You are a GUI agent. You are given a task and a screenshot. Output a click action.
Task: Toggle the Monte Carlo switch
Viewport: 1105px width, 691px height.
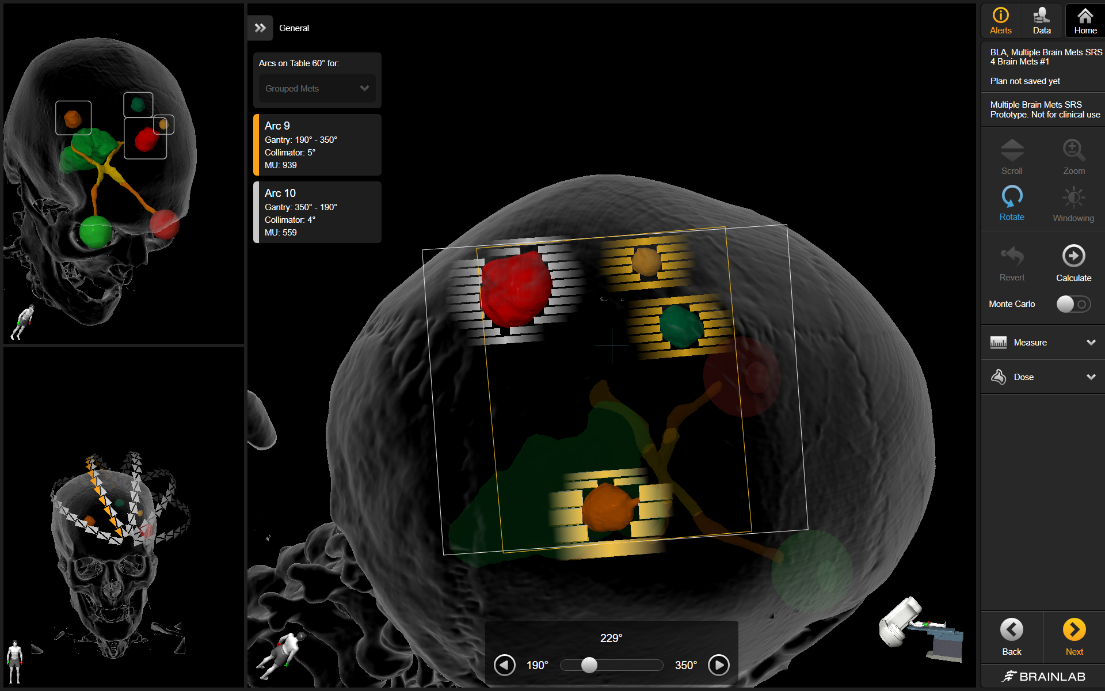coord(1073,304)
